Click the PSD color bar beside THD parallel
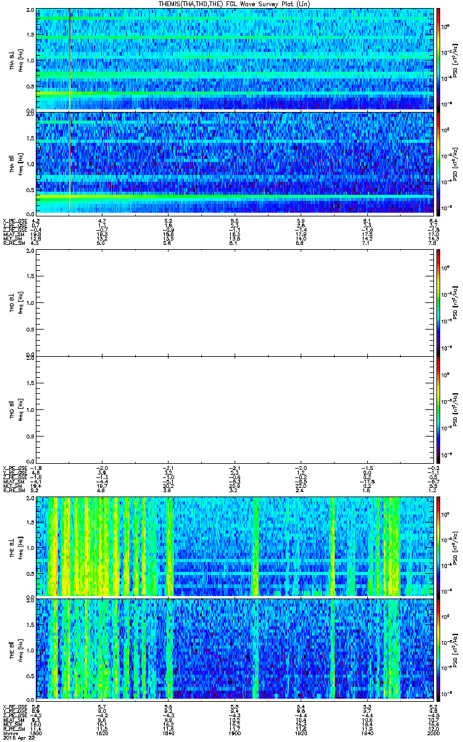 tap(439, 409)
